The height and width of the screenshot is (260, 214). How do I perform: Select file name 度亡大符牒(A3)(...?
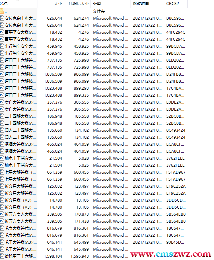21,102
